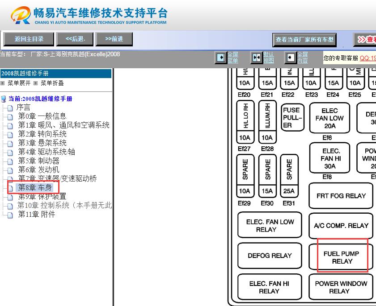Click page icon beside 第9章 保护装置
376x306 pixels.
(10, 197)
